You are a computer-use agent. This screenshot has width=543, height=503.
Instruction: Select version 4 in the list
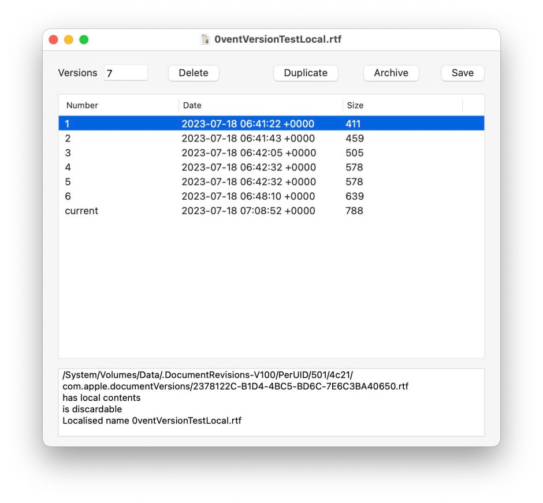[x=231, y=167]
